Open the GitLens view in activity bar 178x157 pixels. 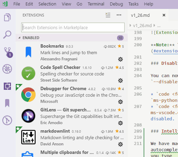[x=7, y=120]
